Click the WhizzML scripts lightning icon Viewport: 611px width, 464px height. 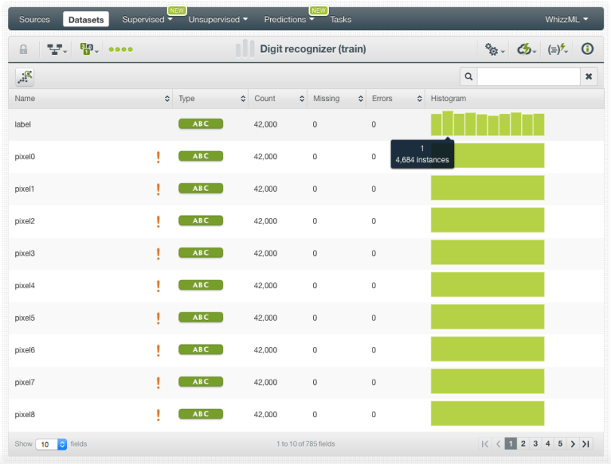click(x=557, y=50)
